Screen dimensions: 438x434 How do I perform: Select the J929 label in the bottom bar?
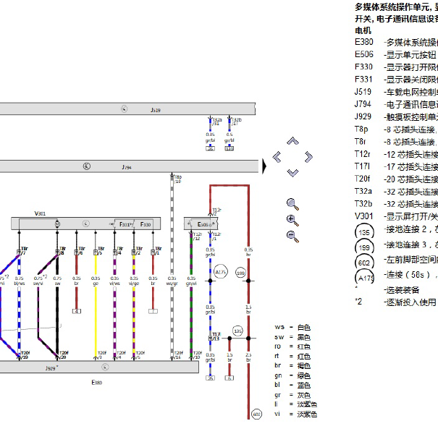52,368
